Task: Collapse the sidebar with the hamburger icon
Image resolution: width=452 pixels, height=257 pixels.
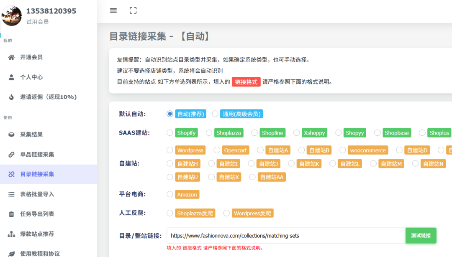Action: click(113, 10)
